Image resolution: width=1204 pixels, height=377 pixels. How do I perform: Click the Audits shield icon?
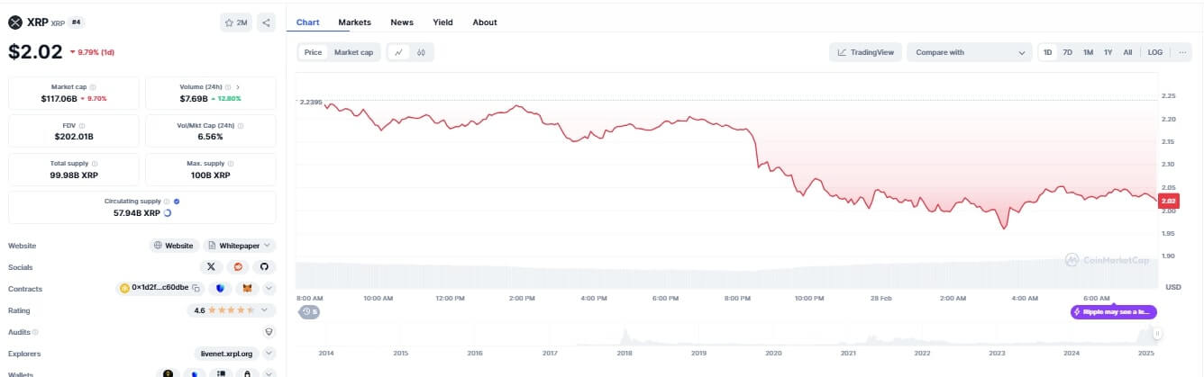[x=268, y=331]
